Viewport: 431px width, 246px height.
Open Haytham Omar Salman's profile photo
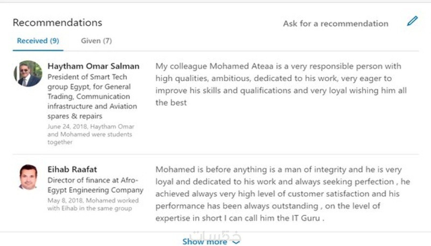coord(28,74)
